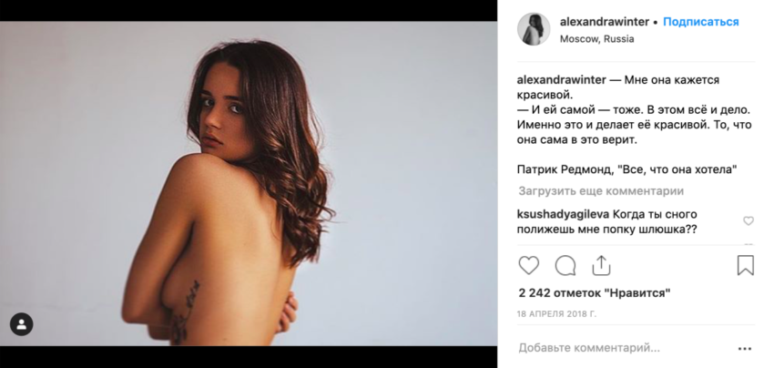Open the 18 апреля 2018 г. post date link

point(556,314)
